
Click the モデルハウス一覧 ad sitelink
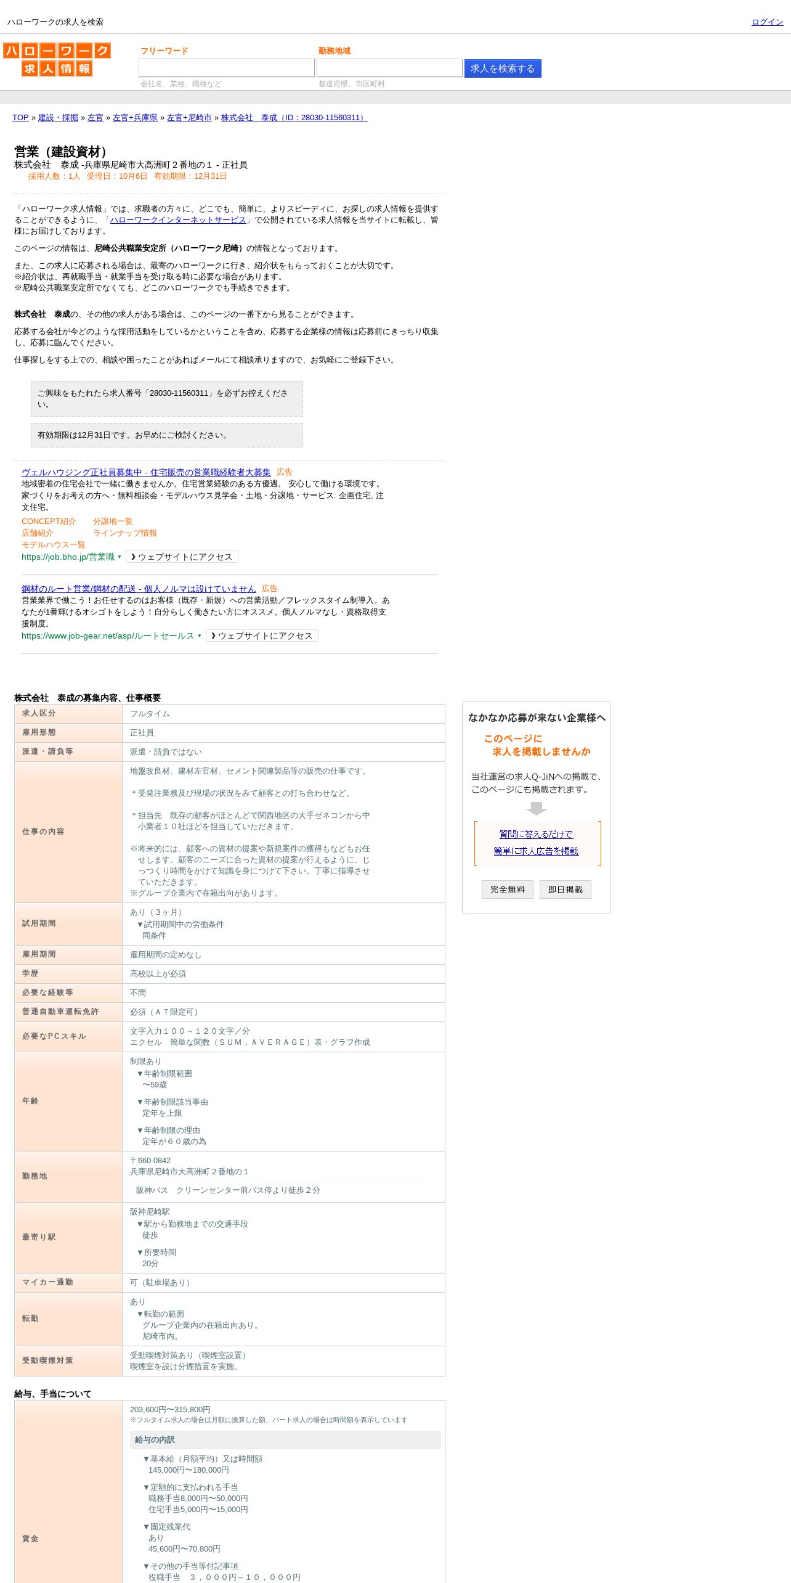pyautogui.click(x=54, y=545)
